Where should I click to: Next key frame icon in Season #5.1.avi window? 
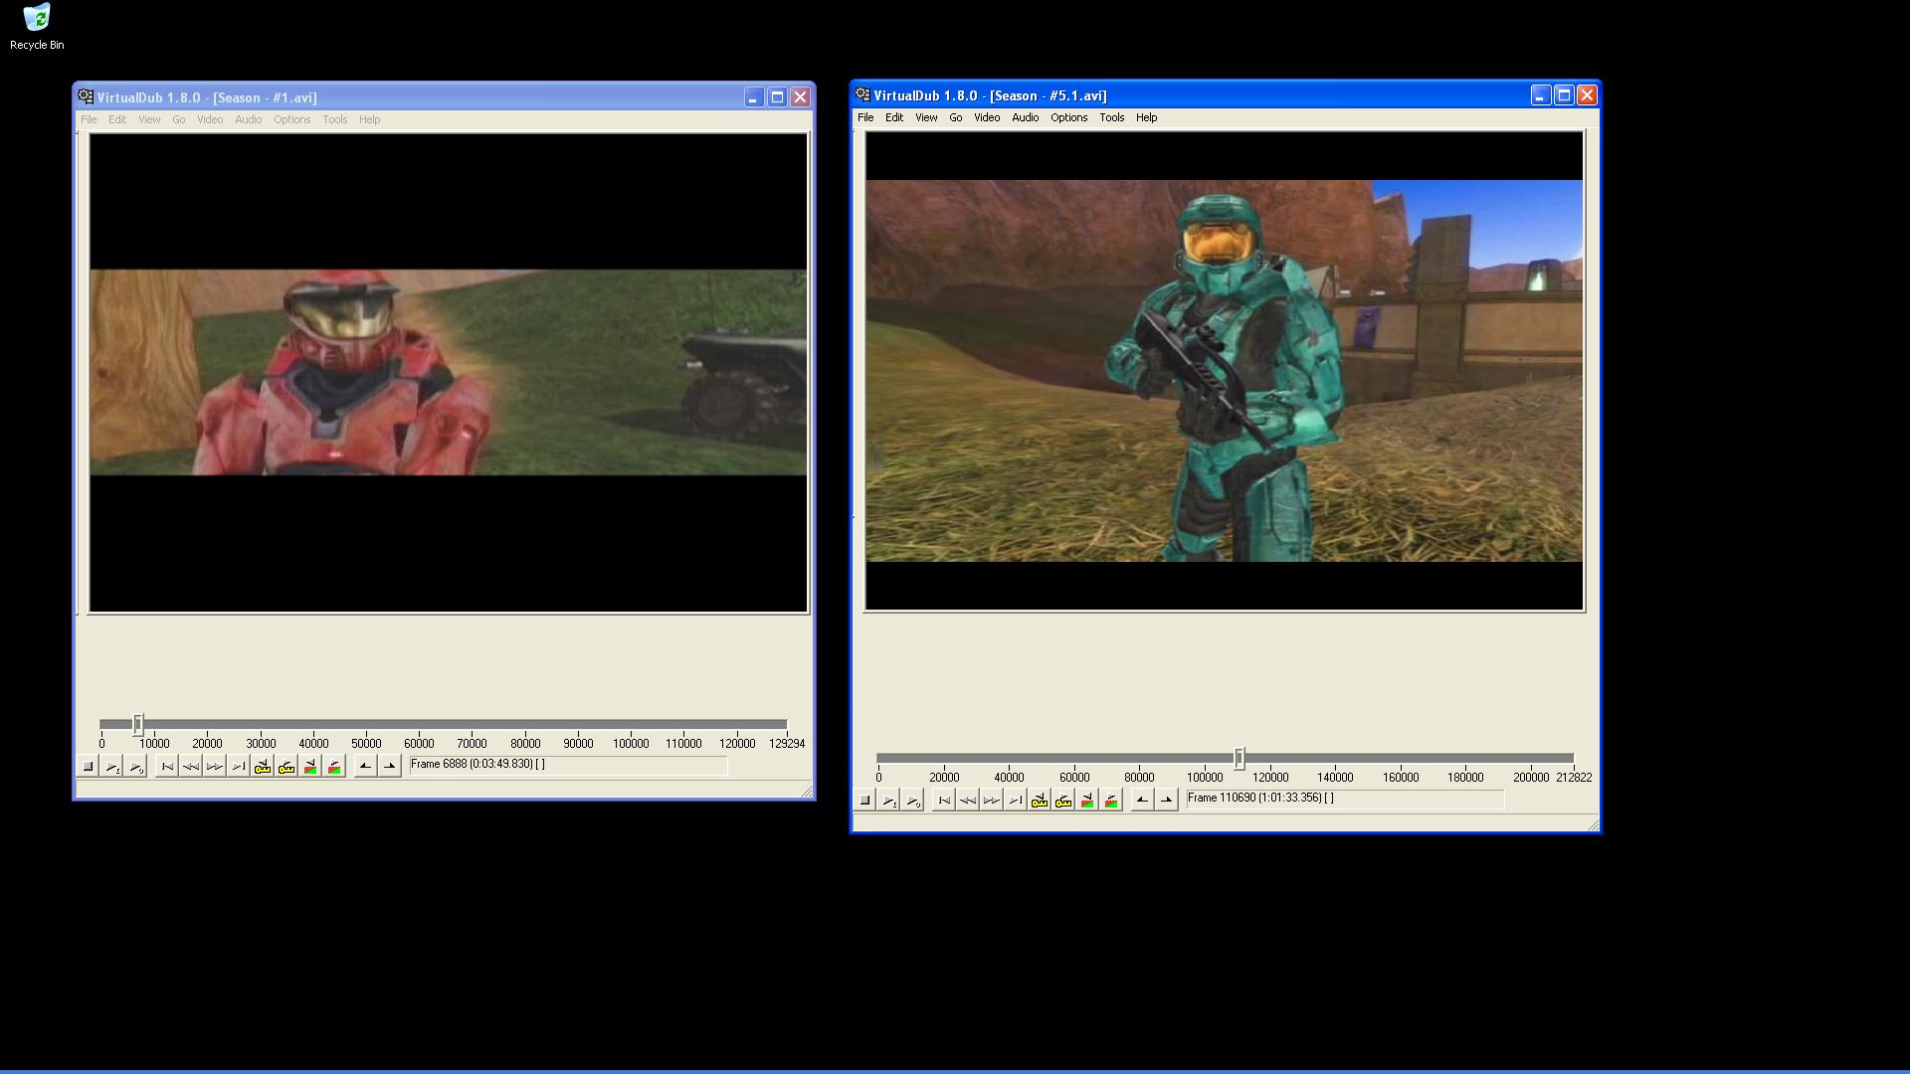coord(1063,801)
